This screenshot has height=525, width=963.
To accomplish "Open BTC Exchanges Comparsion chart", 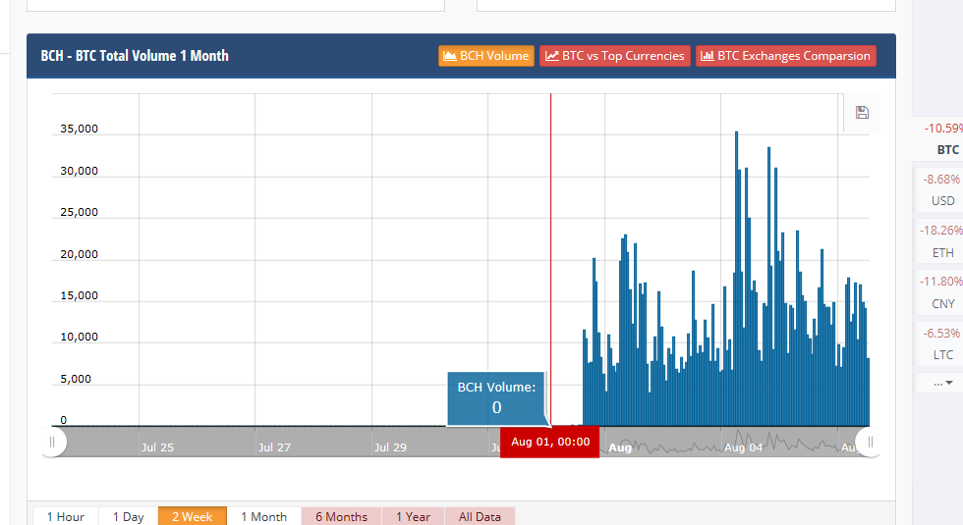I will (785, 56).
